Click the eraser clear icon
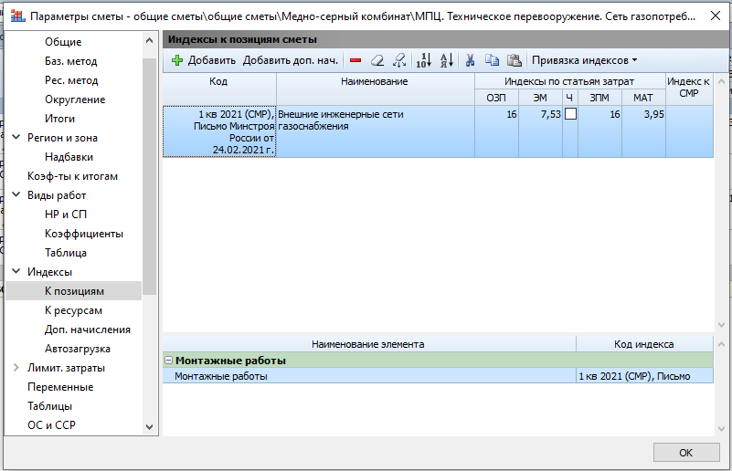Screen dimensions: 732x471 (x=377, y=60)
